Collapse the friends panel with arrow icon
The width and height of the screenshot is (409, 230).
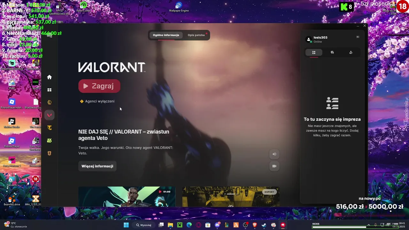tap(358, 37)
